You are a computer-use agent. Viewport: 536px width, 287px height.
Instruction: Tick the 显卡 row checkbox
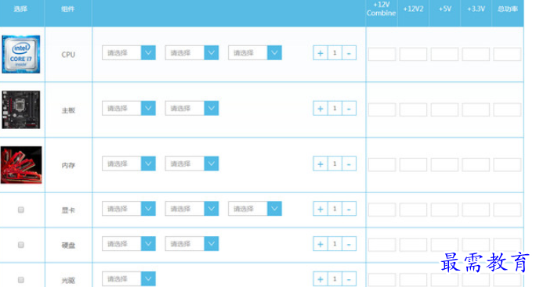[21, 210]
